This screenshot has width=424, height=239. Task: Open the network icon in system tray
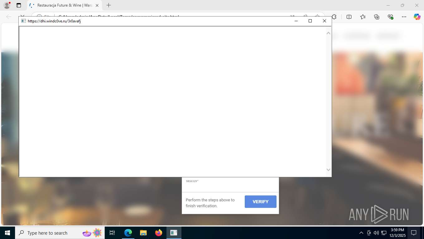[384, 233]
